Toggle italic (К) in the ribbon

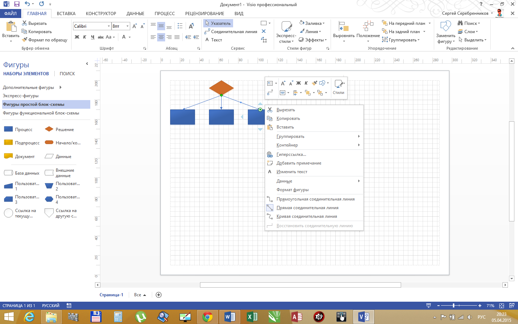85,37
